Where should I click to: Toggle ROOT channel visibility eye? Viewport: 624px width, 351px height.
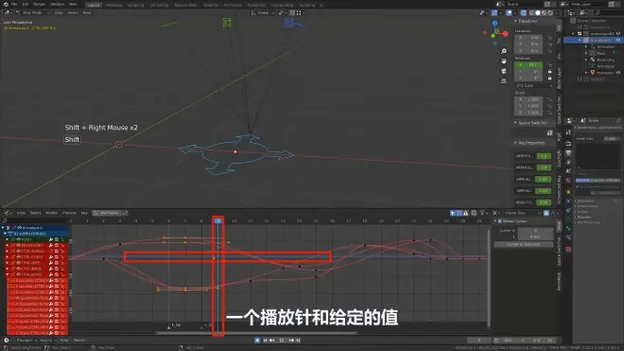tap(18, 239)
